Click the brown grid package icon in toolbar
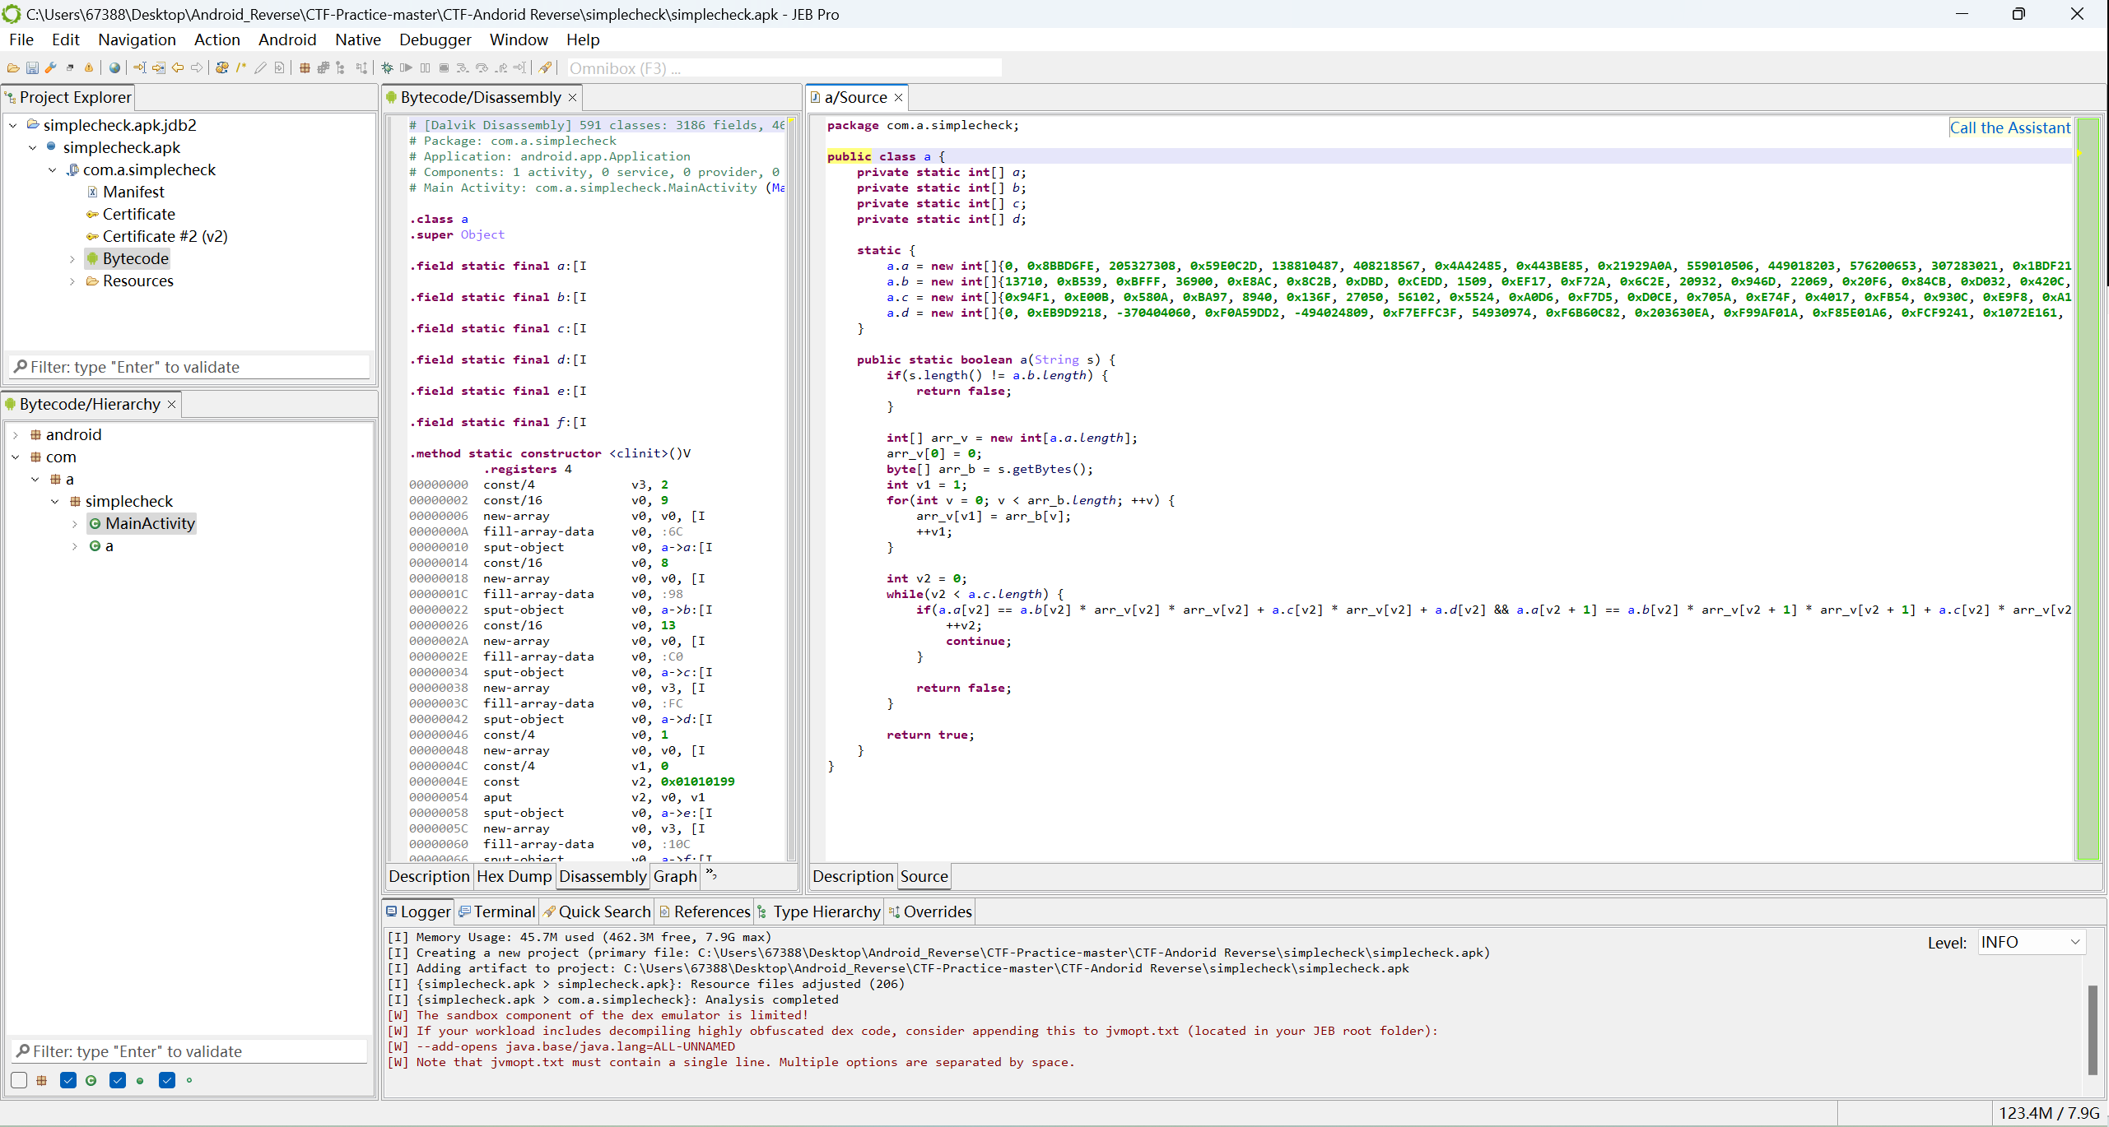 point(305,67)
